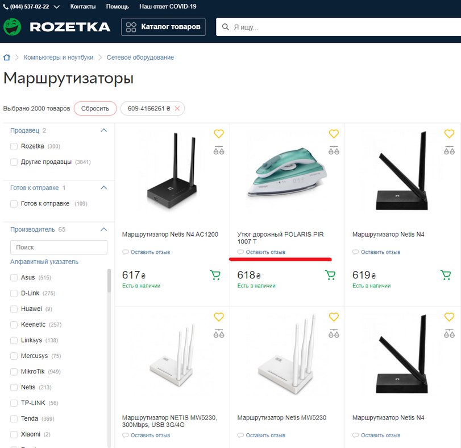Collapse the Готов к отправке section chevron
The width and height of the screenshot is (461, 448).
pos(104,188)
